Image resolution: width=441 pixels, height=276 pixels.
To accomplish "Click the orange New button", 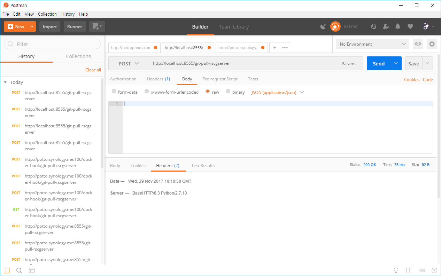I will click(x=16, y=26).
